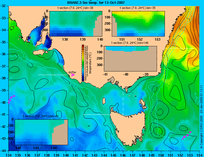
Task: Click the '154' longitude label on the bottom axis
Action: (x=199, y=155)
